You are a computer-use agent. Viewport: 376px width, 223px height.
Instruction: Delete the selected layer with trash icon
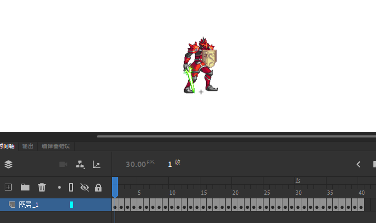pyautogui.click(x=42, y=187)
